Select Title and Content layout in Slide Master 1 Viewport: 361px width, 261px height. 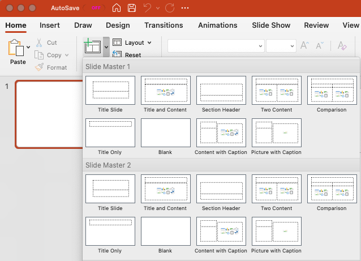tap(165, 91)
